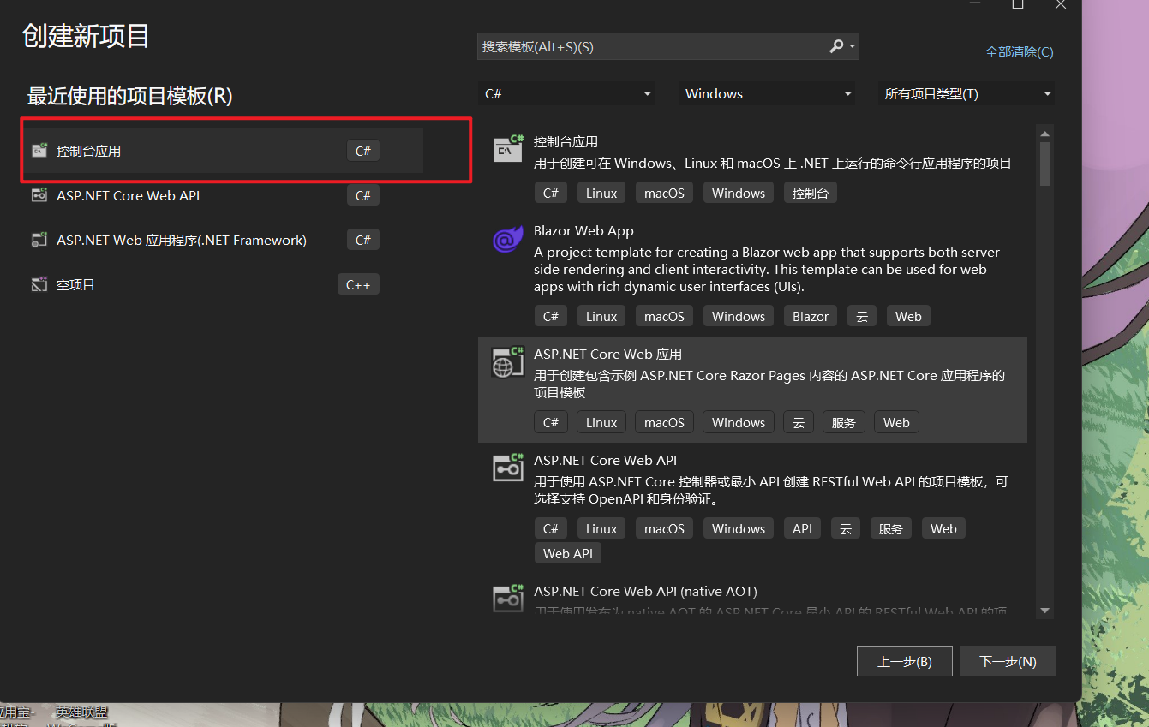This screenshot has width=1149, height=727.
Task: Select the Blazor Web App template title
Action: coord(583,230)
